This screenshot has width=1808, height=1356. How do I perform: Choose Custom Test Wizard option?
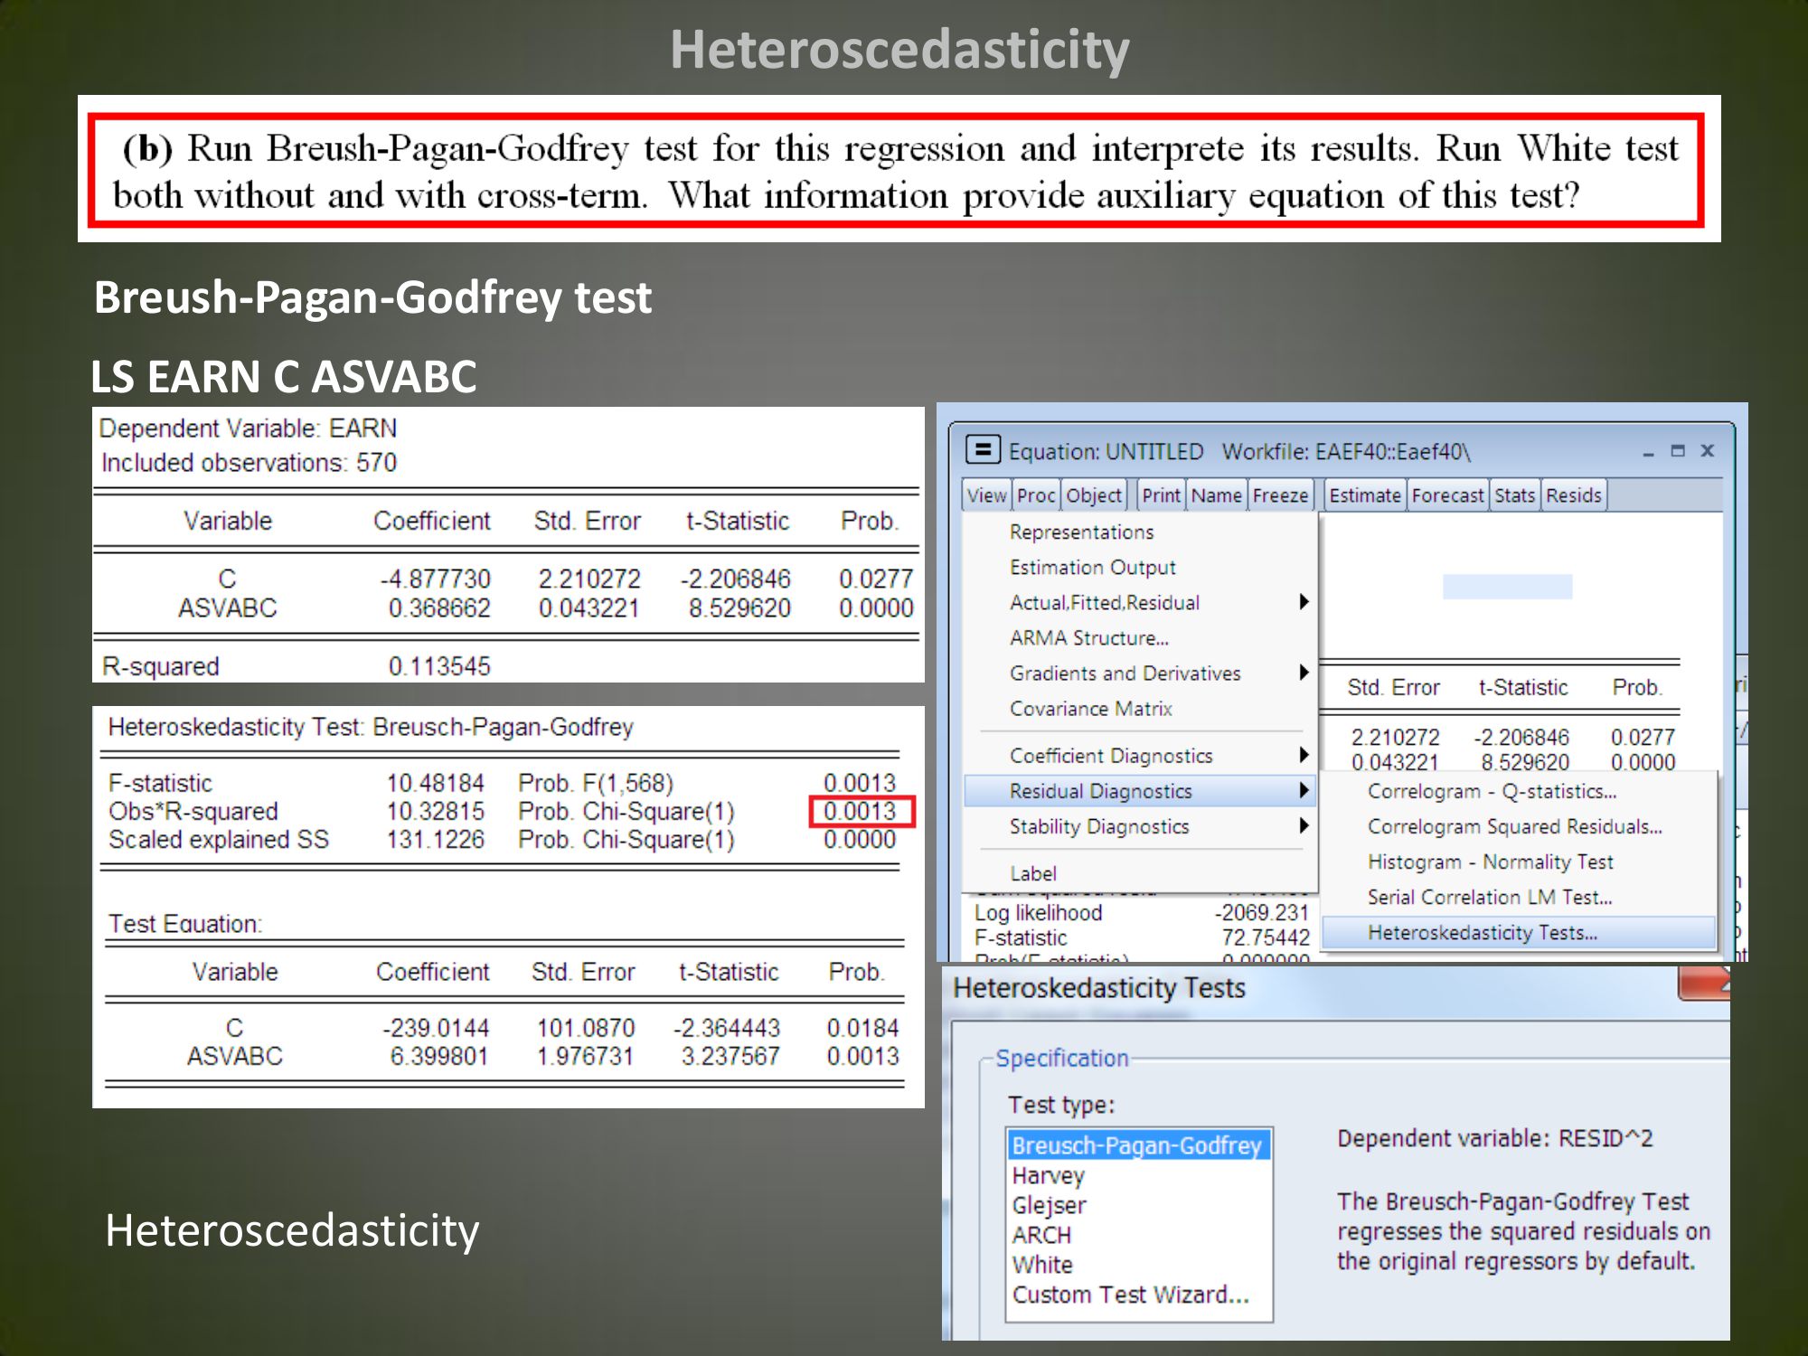point(1130,1295)
